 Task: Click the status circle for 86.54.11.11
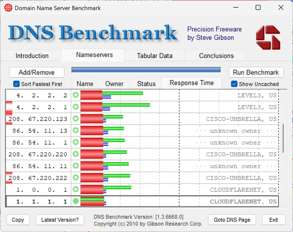[76, 166]
